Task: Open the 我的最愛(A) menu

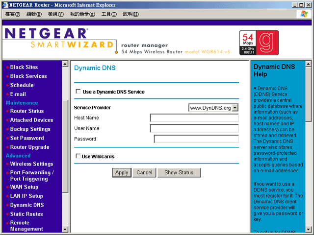Action: click(82, 14)
